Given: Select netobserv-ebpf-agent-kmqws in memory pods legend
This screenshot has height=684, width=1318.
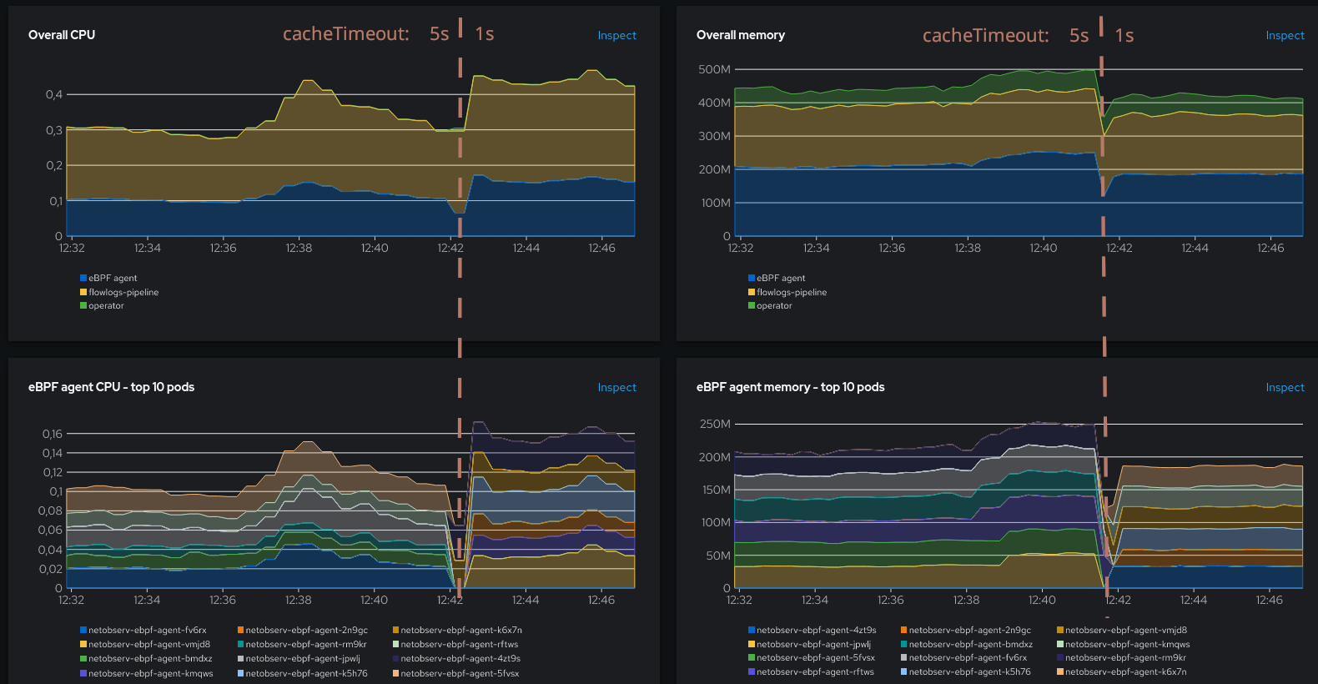Looking at the screenshot, I should click(1124, 644).
